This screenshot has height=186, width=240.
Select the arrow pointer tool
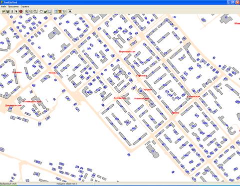[16, 11]
